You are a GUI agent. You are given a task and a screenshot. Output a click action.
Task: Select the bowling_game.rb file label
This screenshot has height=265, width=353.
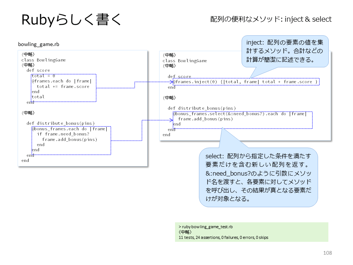click(39, 44)
